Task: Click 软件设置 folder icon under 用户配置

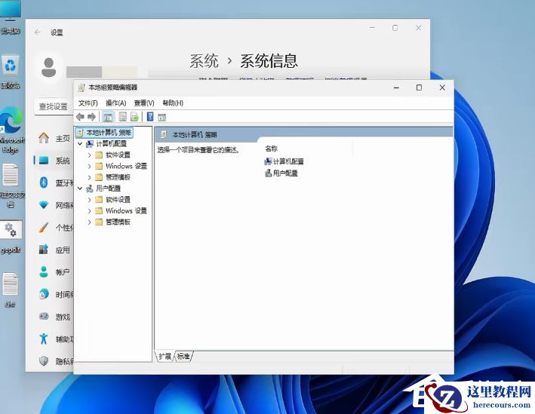Action: tap(99, 200)
